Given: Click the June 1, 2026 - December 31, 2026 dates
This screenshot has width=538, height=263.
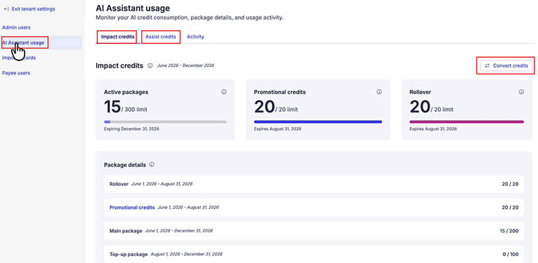Looking at the screenshot, I should (x=179, y=231).
